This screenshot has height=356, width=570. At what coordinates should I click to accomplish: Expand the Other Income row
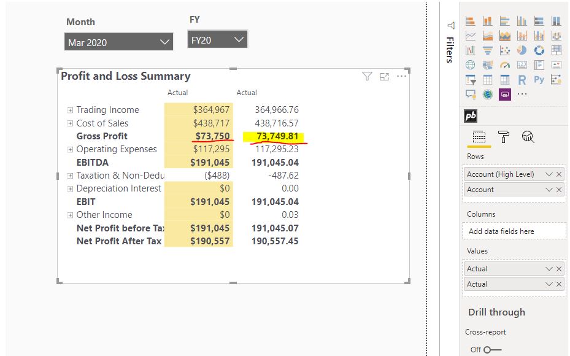70,215
